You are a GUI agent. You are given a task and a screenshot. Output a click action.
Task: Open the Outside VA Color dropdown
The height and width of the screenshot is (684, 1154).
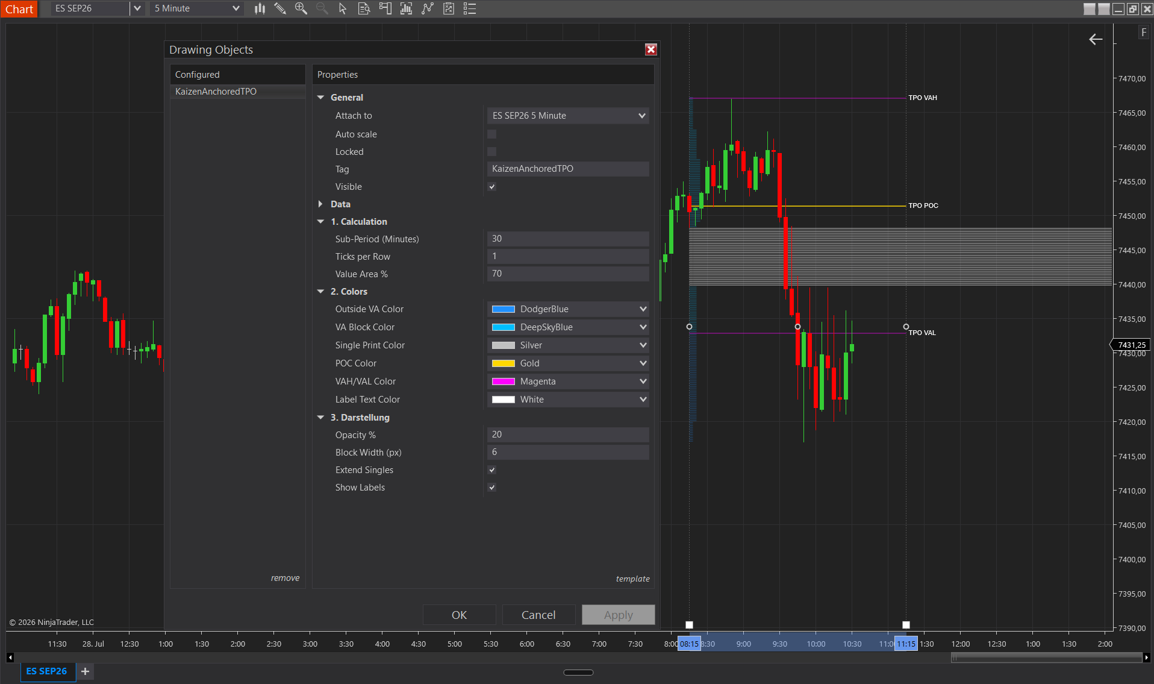coord(568,309)
